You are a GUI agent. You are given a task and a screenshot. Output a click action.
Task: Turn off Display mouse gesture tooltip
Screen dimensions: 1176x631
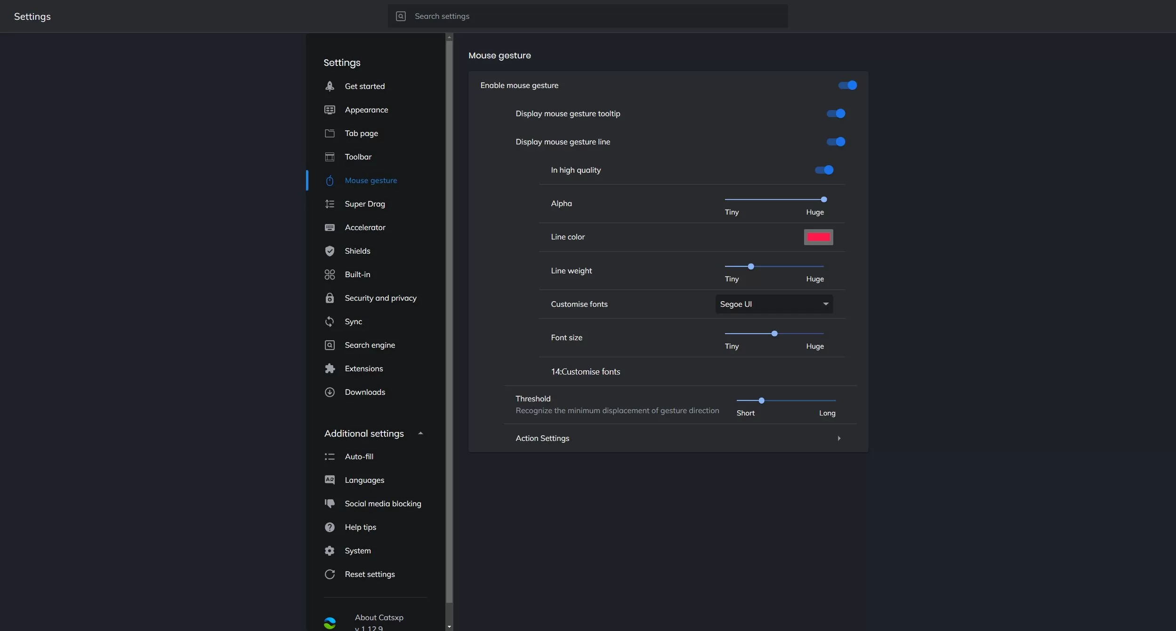point(837,113)
